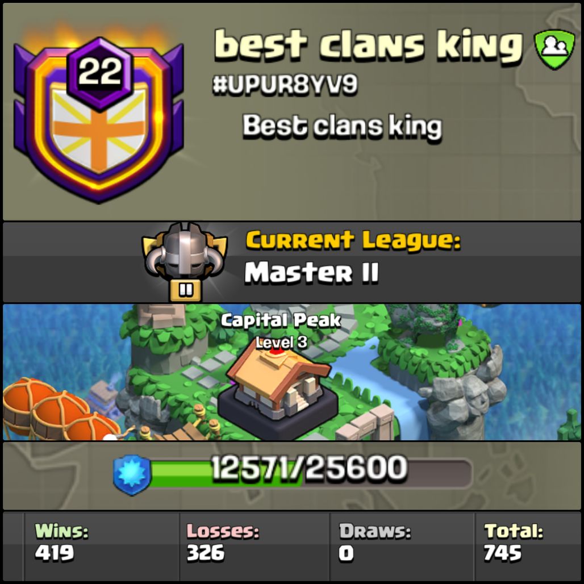Viewport: 584px width, 584px height.
Task: Click the 'Capital Peak' title label
Action: [281, 320]
